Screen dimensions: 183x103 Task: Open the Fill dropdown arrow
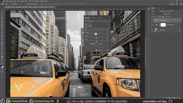tap(172, 17)
